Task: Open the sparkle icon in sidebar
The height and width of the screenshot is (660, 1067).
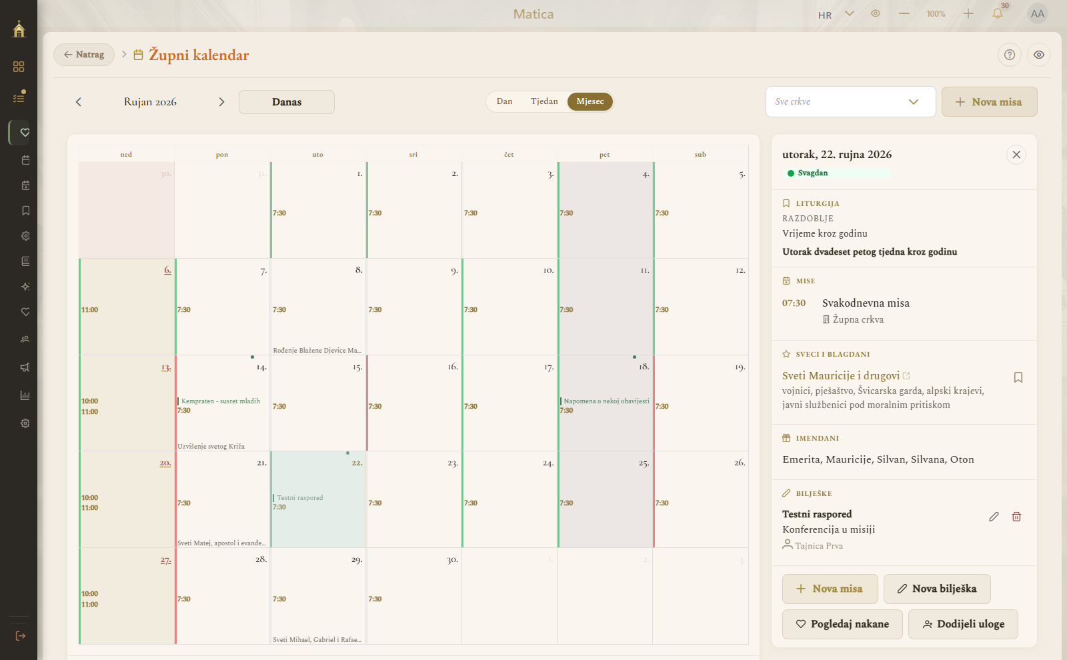Action: point(25,287)
